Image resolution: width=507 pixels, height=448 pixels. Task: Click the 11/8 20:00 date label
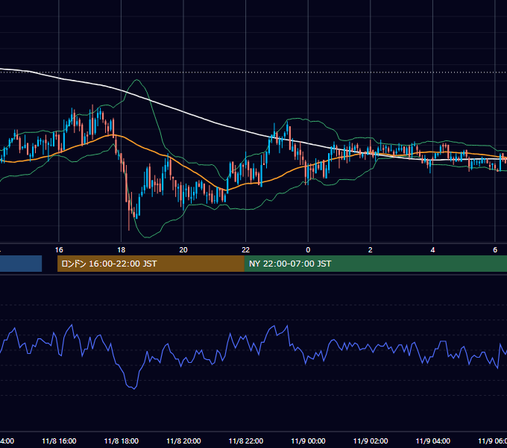(x=183, y=441)
